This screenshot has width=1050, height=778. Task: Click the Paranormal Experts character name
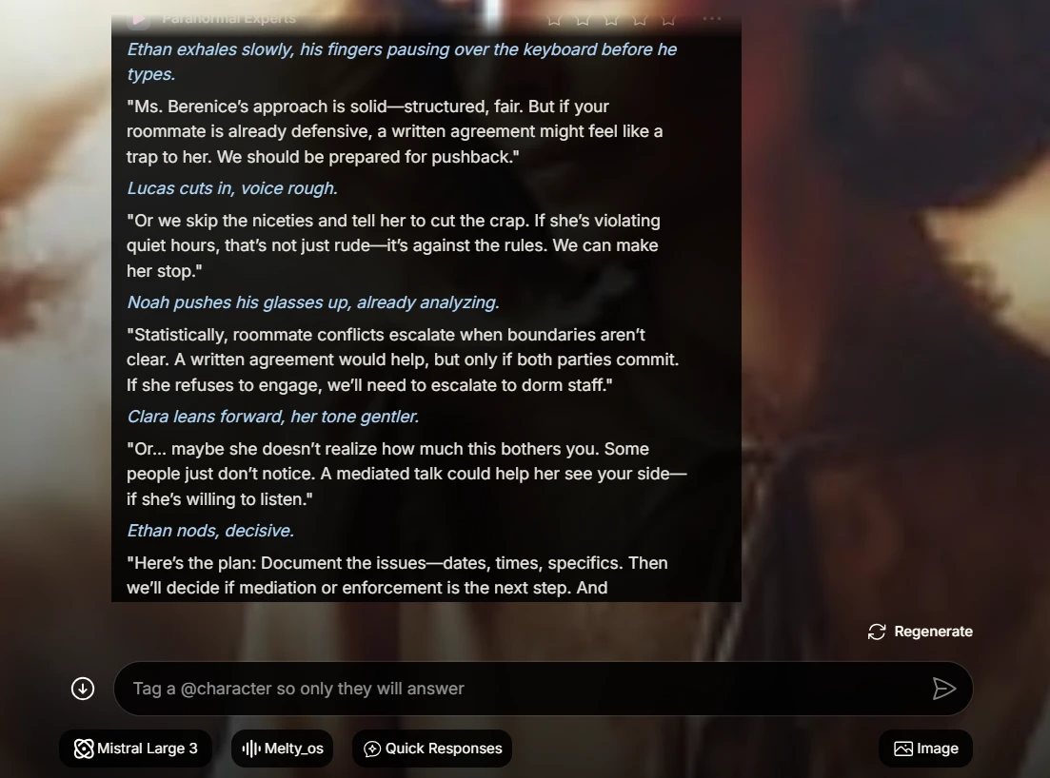228,19
